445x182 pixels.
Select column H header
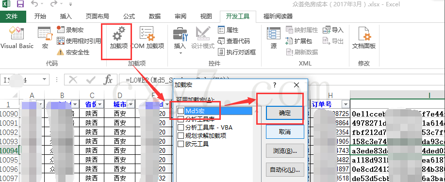[x=330, y=96]
